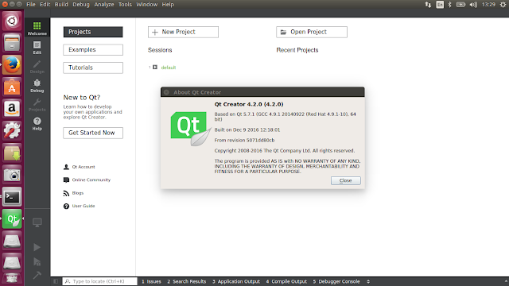This screenshot has width=509, height=286.
Task: Click the Start Debugging icon
Action: (x=37, y=261)
